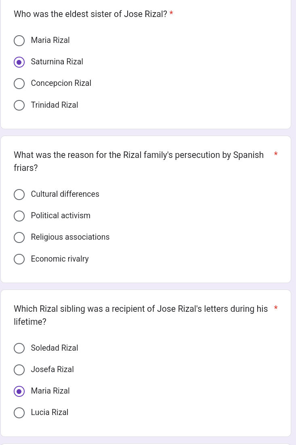Image resolution: width=296 pixels, height=445 pixels.
Task: Click the Religious associations answer label text
Action: 70,237
